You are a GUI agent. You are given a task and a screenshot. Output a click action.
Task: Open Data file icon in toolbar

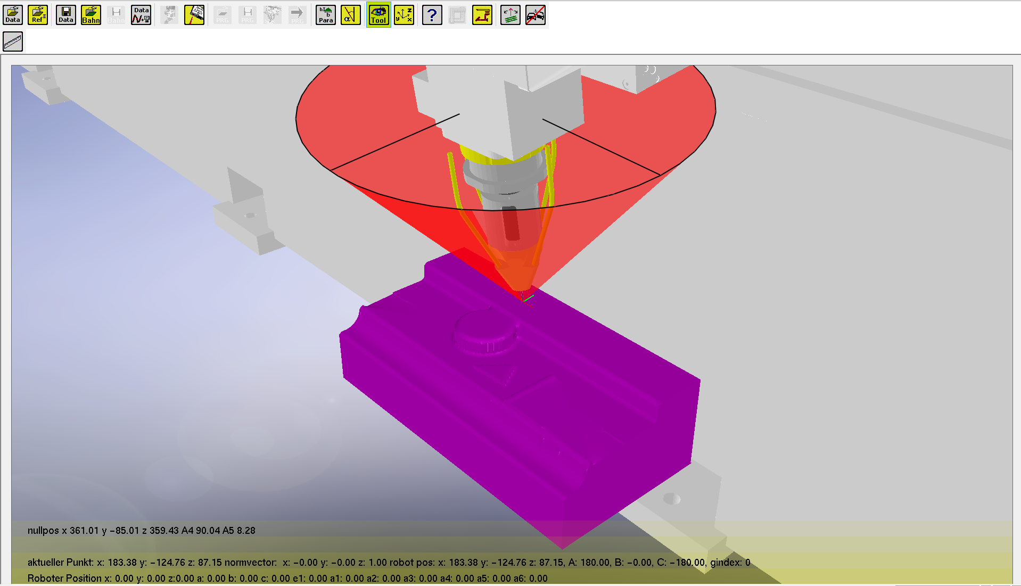(13, 15)
